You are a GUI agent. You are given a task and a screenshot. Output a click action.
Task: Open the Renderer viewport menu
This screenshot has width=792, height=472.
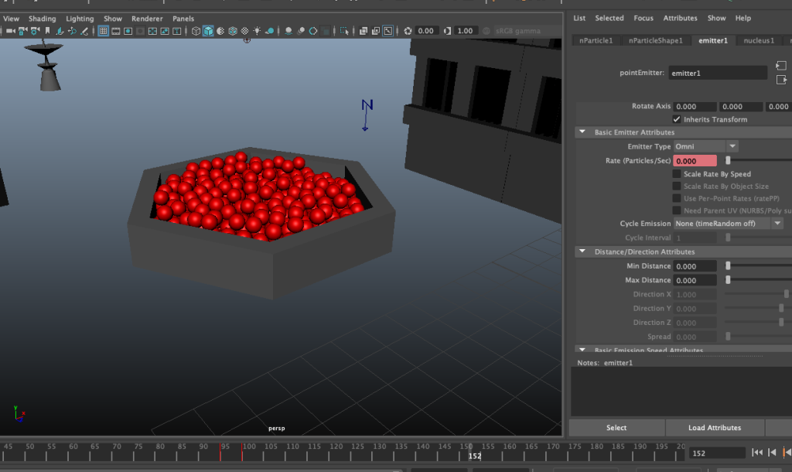(x=147, y=19)
